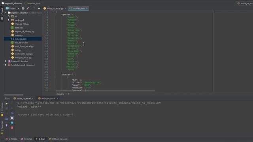Viewport: 253px width, 142px height.
Task: Click the "movies" breadcrumb below the editor
Action: pos(60,94)
